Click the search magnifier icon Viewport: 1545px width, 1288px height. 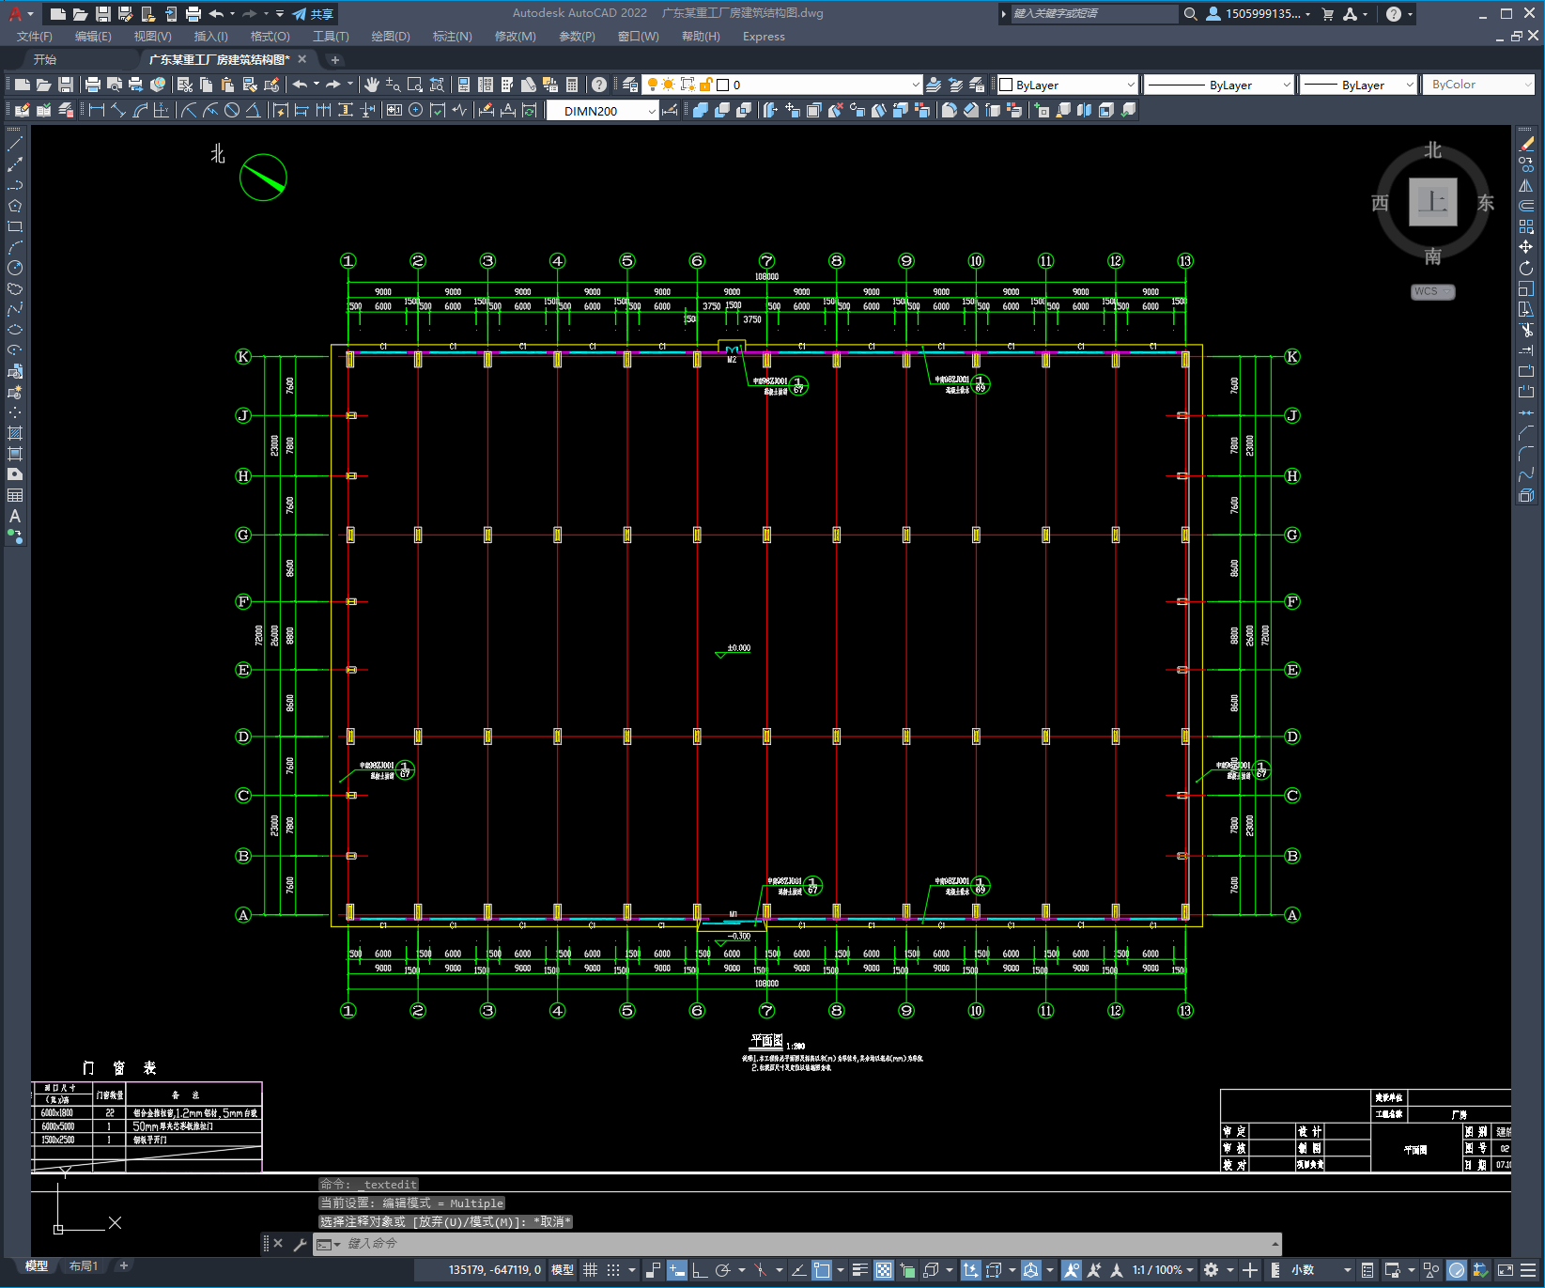[1191, 14]
